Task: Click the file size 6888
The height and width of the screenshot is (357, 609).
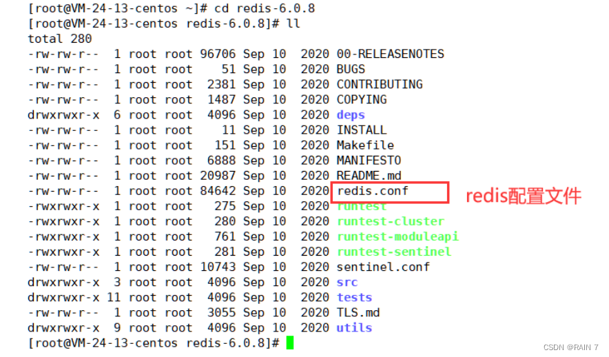Action: pyautogui.click(x=221, y=161)
